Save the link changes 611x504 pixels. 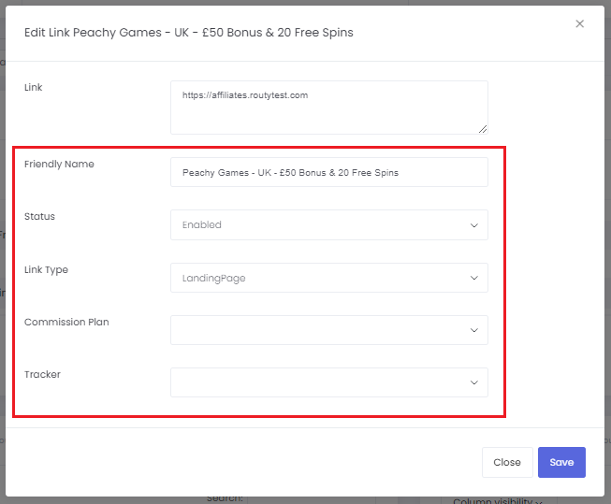click(561, 462)
